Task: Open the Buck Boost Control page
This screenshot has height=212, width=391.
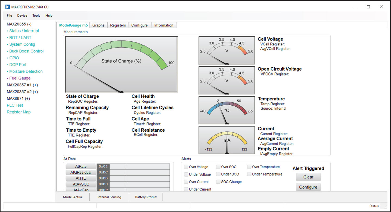Action: pos(26,51)
